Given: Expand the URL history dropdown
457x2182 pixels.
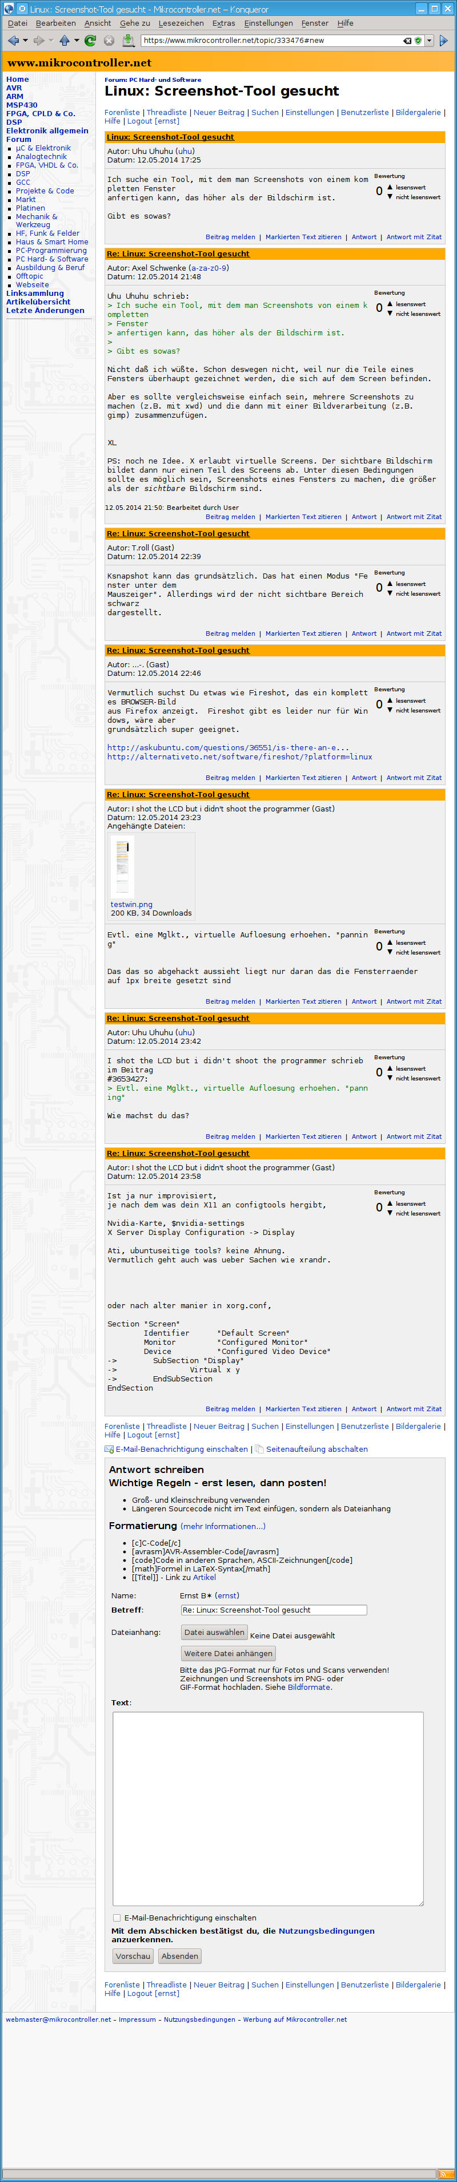Looking at the screenshot, I should coord(429,41).
